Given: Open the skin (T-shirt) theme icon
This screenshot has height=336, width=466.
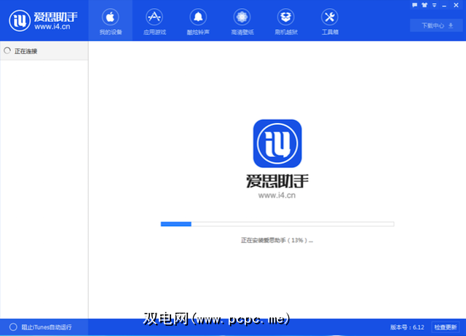Looking at the screenshot, I should 424,5.
